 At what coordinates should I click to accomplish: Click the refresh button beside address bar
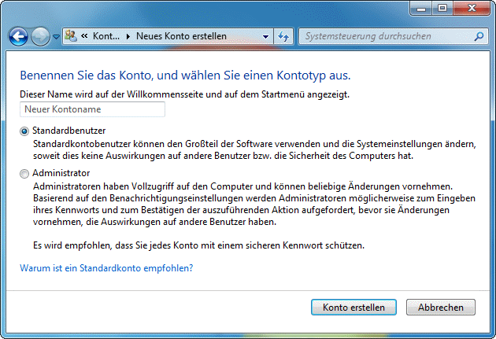pyautogui.click(x=284, y=36)
